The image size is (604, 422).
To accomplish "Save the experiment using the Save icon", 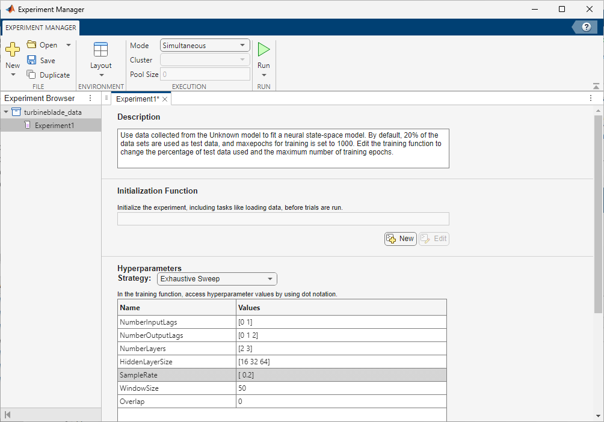I will tap(31, 60).
